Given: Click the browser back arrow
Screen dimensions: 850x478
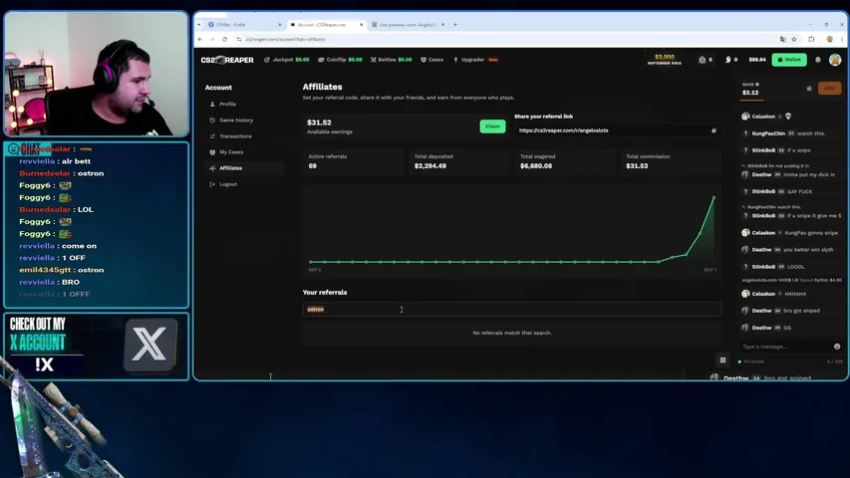Looking at the screenshot, I should pos(200,39).
